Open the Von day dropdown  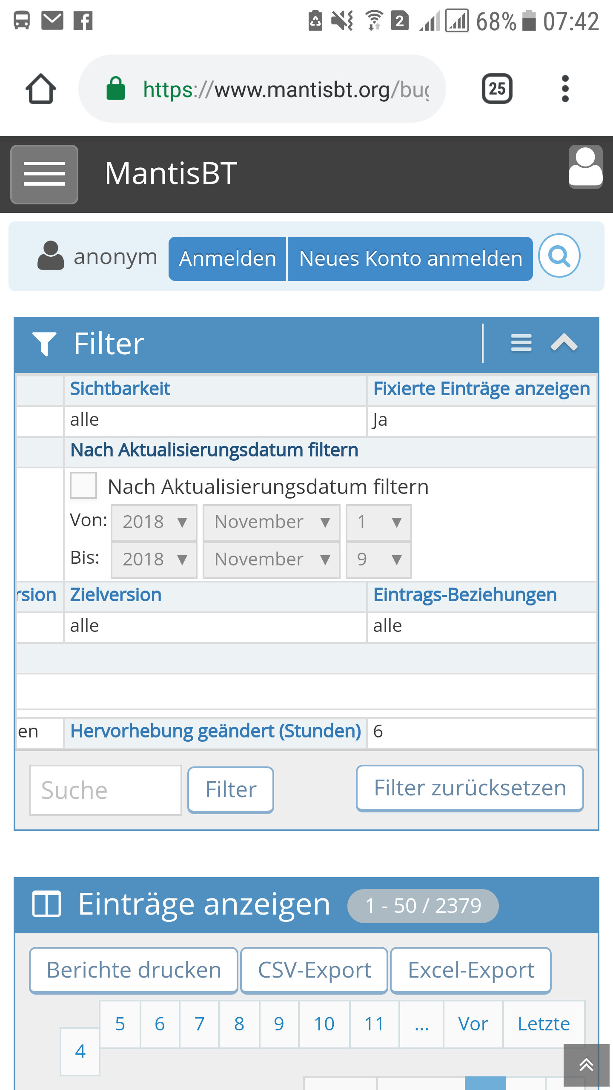(x=378, y=522)
